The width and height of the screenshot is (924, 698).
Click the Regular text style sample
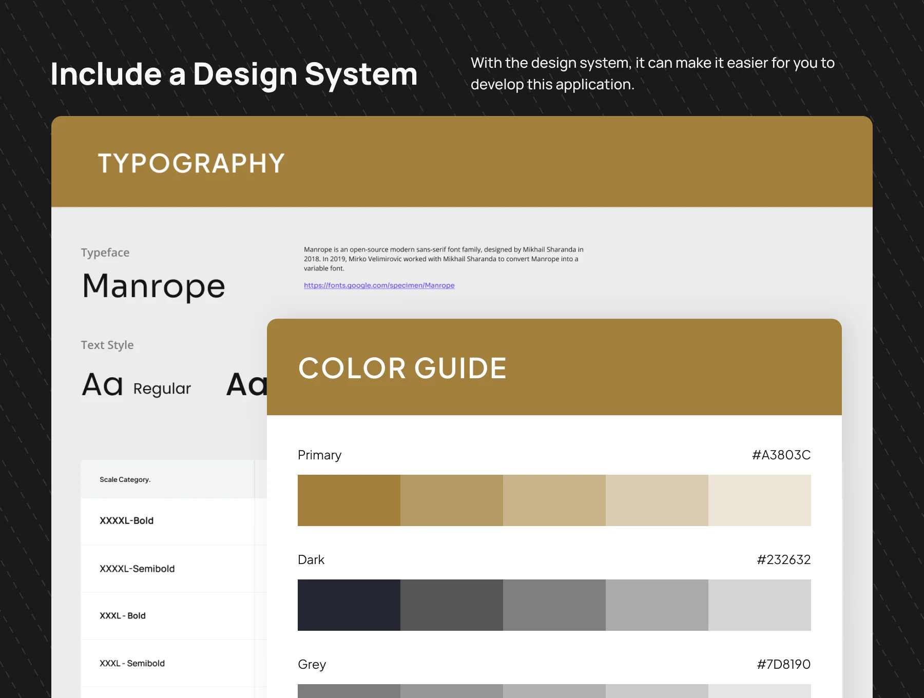(x=137, y=385)
